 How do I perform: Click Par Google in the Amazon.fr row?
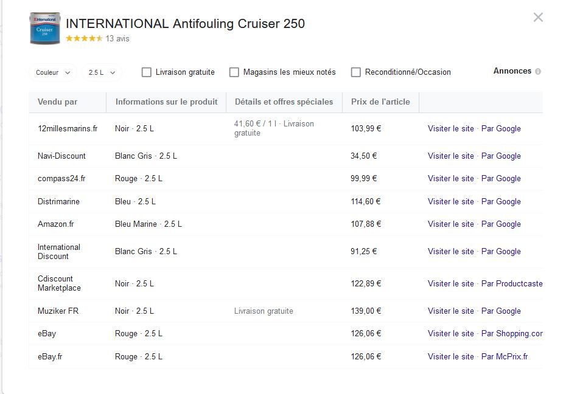pos(501,224)
